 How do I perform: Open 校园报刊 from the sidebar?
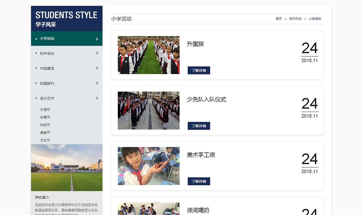(x=67, y=83)
